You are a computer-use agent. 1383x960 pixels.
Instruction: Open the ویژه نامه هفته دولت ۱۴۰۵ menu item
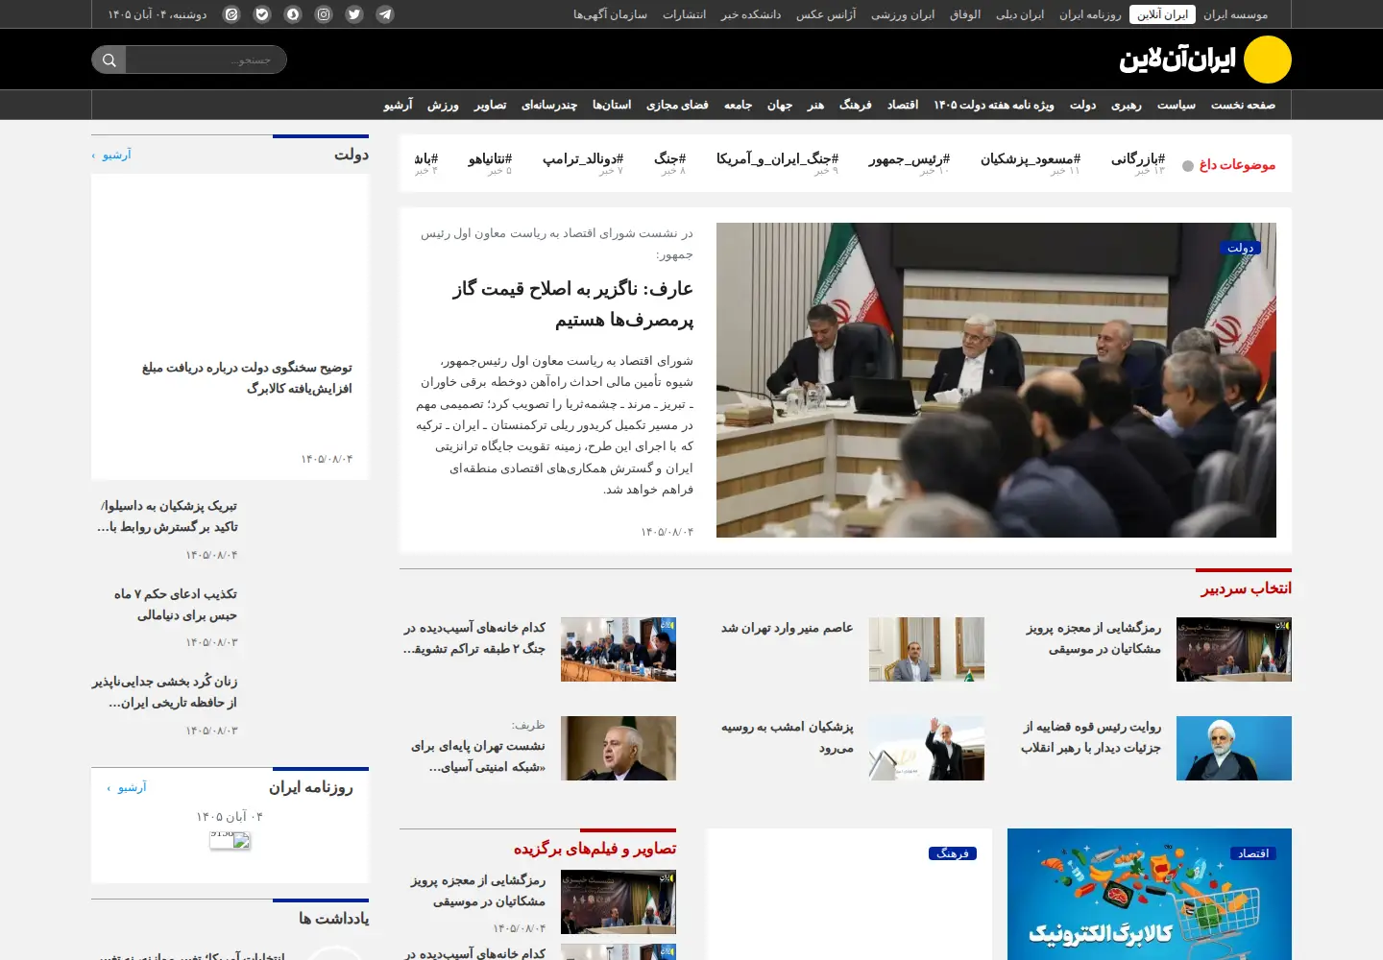tap(994, 105)
